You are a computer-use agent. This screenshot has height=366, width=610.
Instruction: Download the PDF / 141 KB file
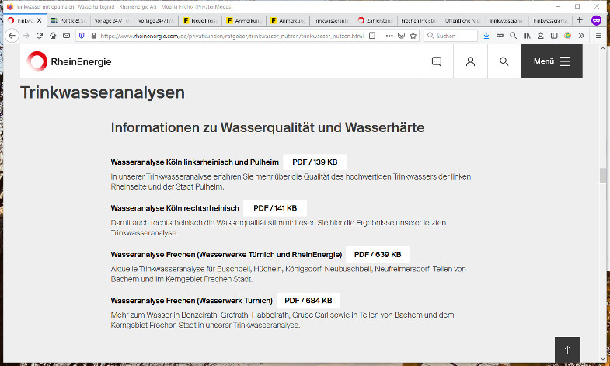[x=275, y=208]
